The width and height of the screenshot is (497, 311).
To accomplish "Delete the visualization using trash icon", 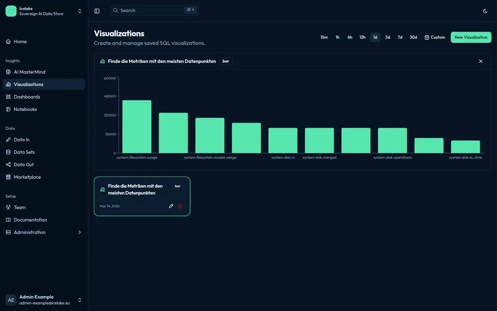I will 180,206.
